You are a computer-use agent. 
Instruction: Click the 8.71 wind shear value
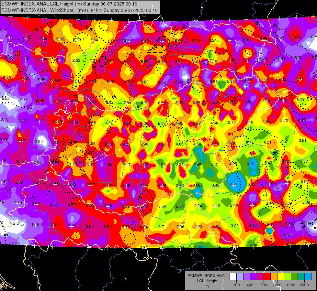[x=127, y=82]
